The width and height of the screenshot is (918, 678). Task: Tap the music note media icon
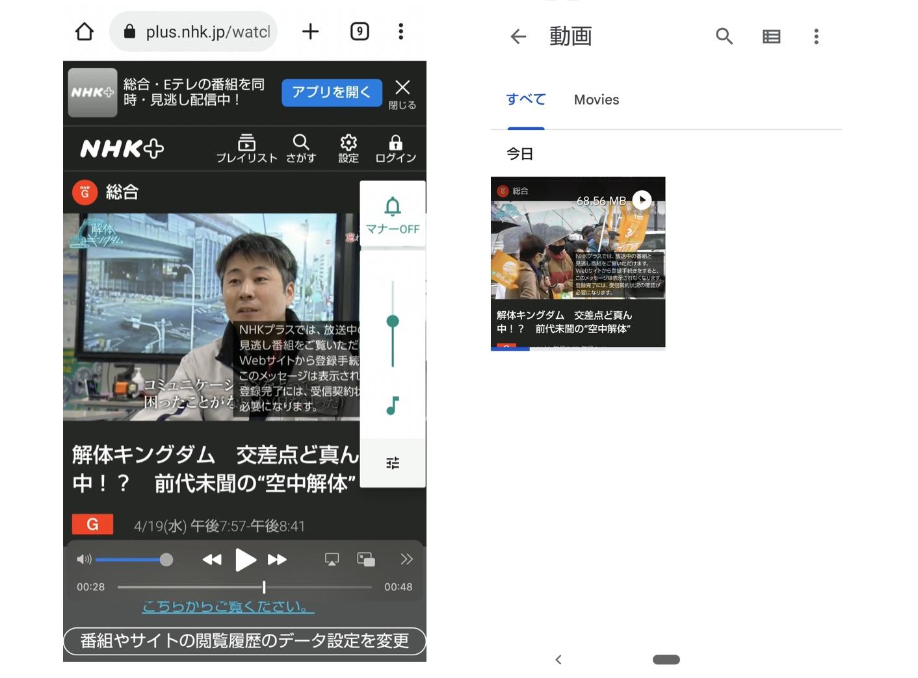pos(393,405)
